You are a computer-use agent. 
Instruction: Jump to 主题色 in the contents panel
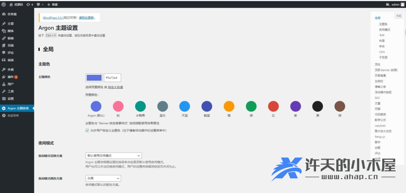pos(383,24)
